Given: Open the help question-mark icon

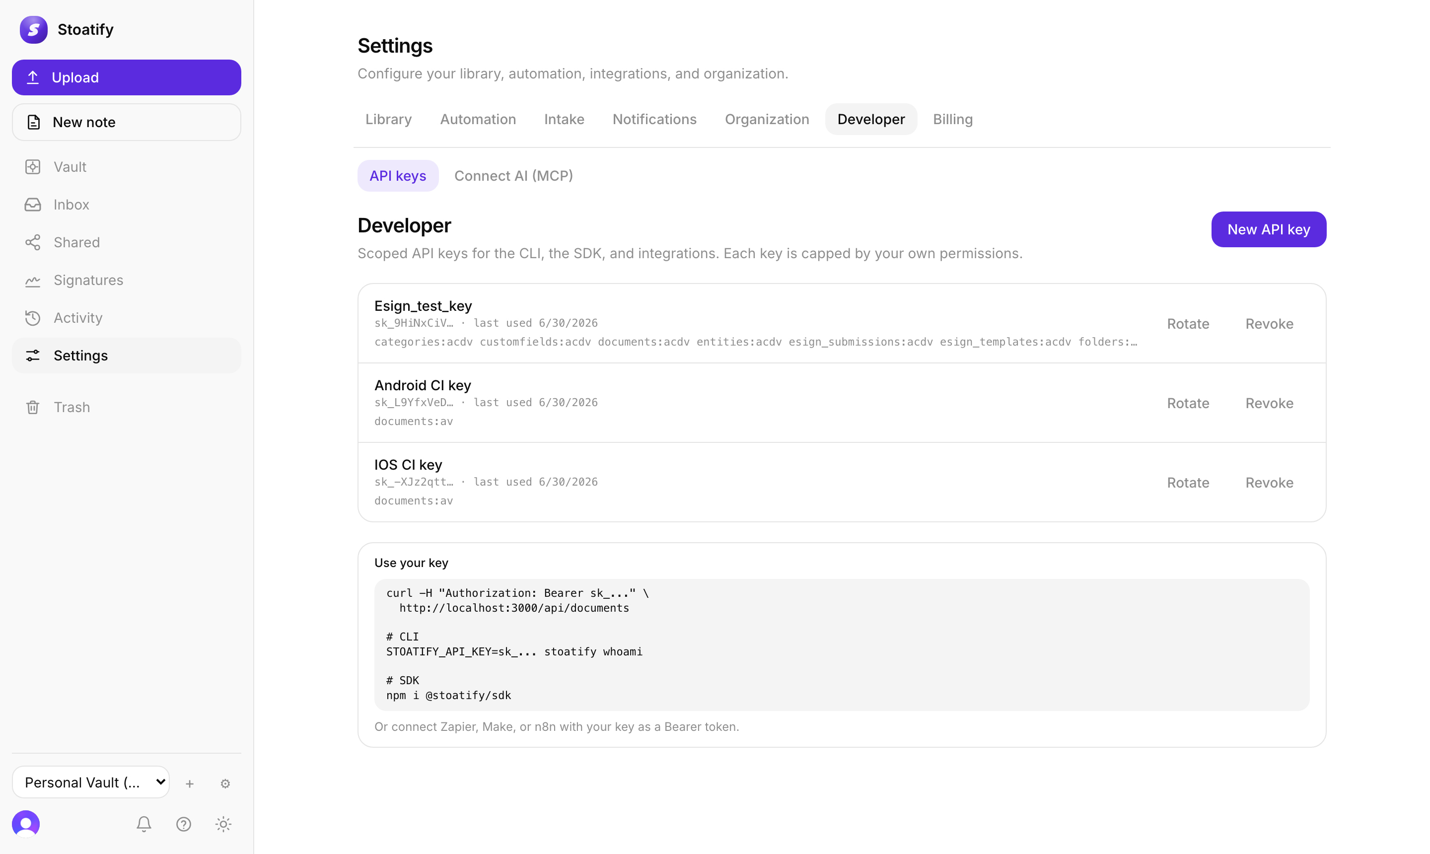Looking at the screenshot, I should pos(184,824).
